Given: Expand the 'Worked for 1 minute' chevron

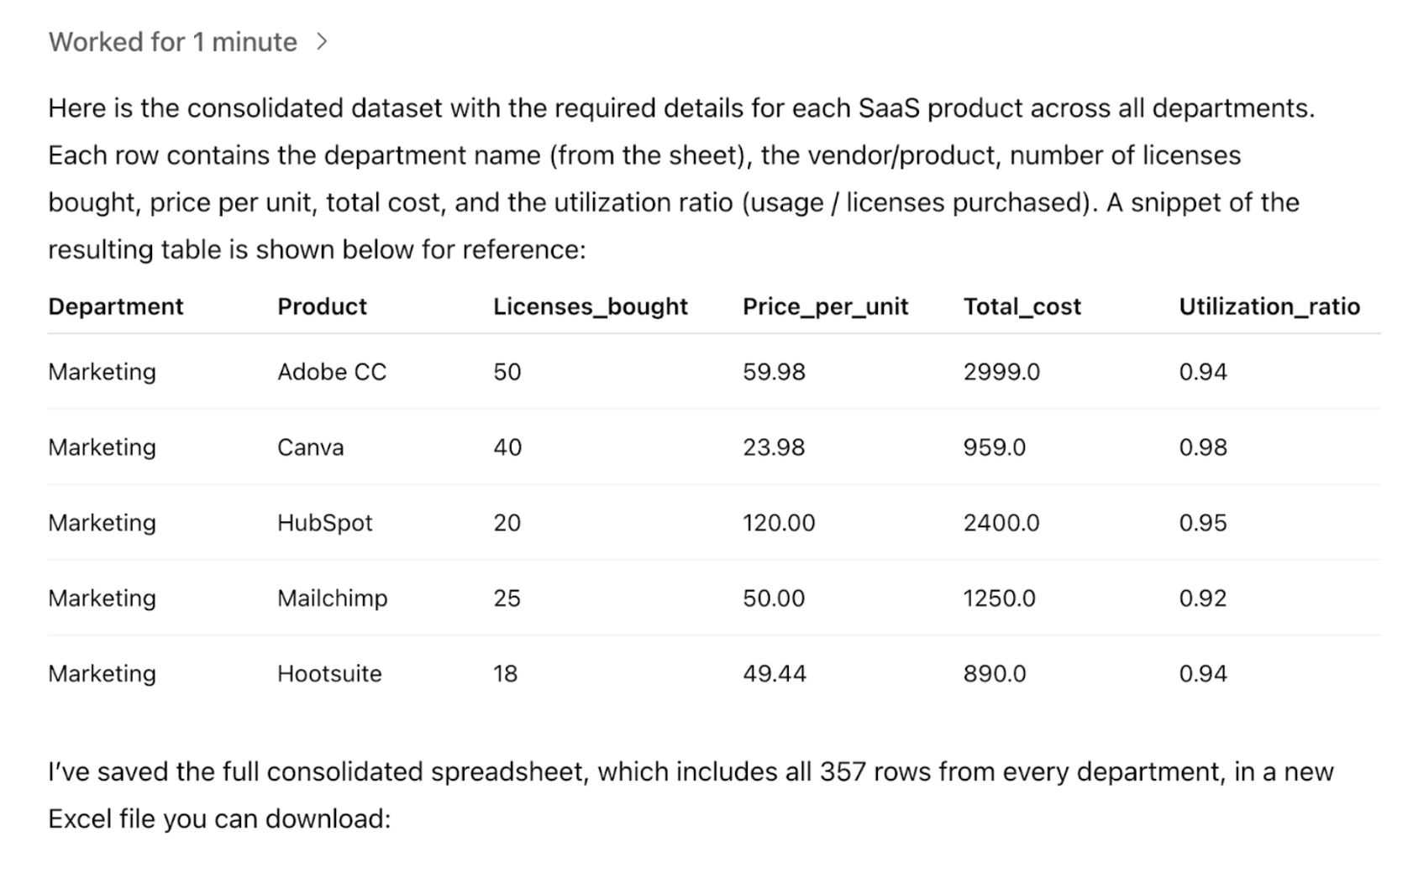Looking at the screenshot, I should point(322,41).
